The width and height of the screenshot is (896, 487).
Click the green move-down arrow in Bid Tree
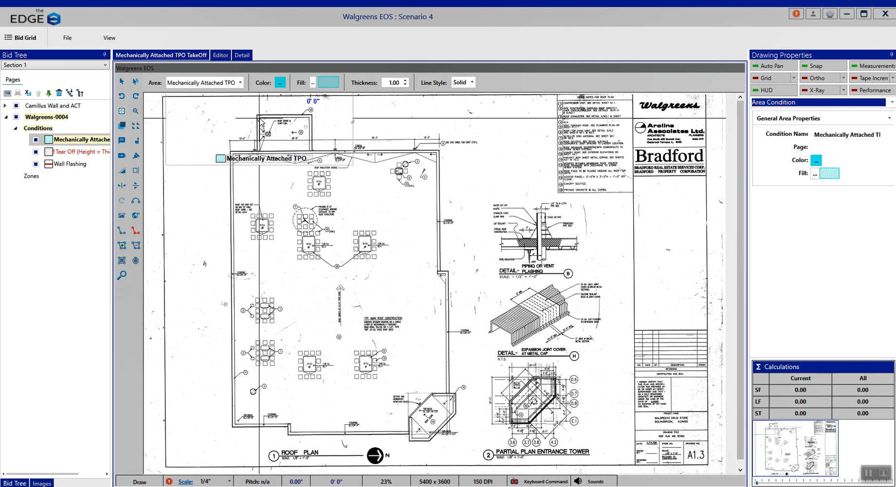[49, 93]
